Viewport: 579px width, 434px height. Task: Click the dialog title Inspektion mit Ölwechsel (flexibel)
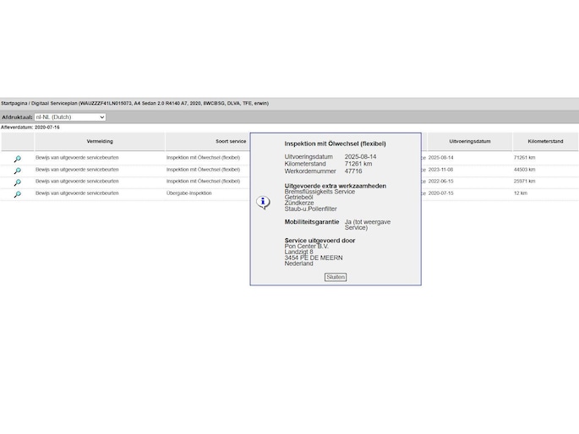point(335,144)
